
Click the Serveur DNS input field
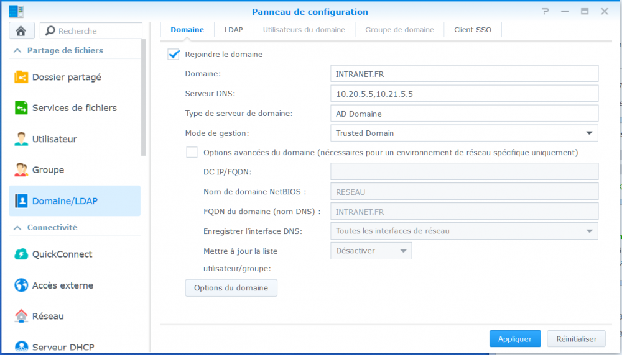tap(463, 93)
